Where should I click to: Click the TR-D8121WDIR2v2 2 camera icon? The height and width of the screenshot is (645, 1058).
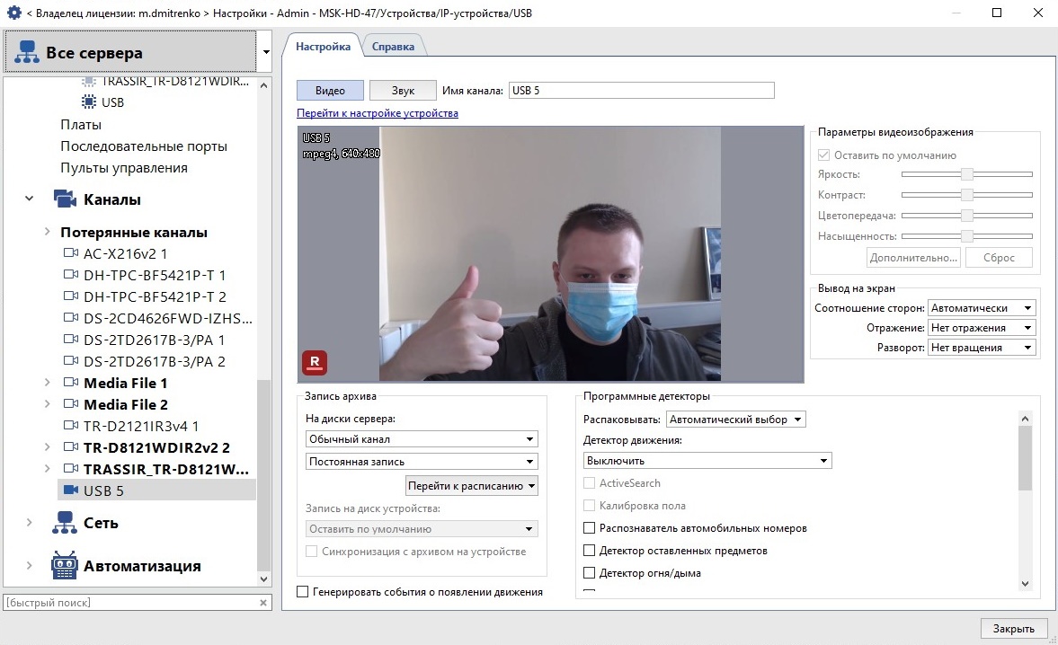click(x=71, y=446)
